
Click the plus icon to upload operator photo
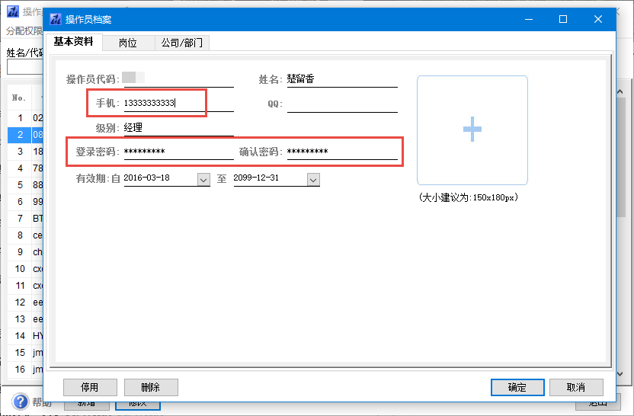point(472,130)
